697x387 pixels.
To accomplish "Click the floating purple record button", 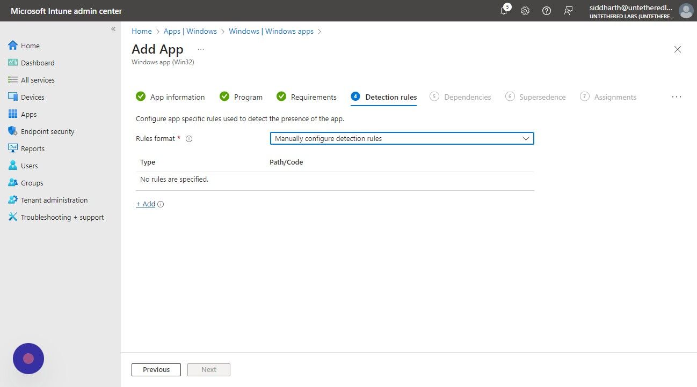I will [x=28, y=359].
